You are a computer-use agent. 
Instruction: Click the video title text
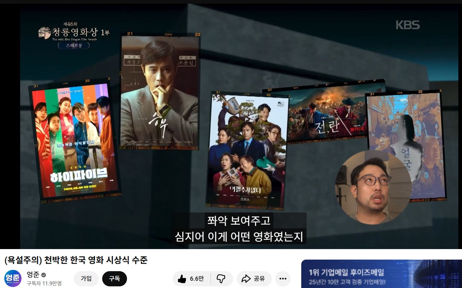76,260
